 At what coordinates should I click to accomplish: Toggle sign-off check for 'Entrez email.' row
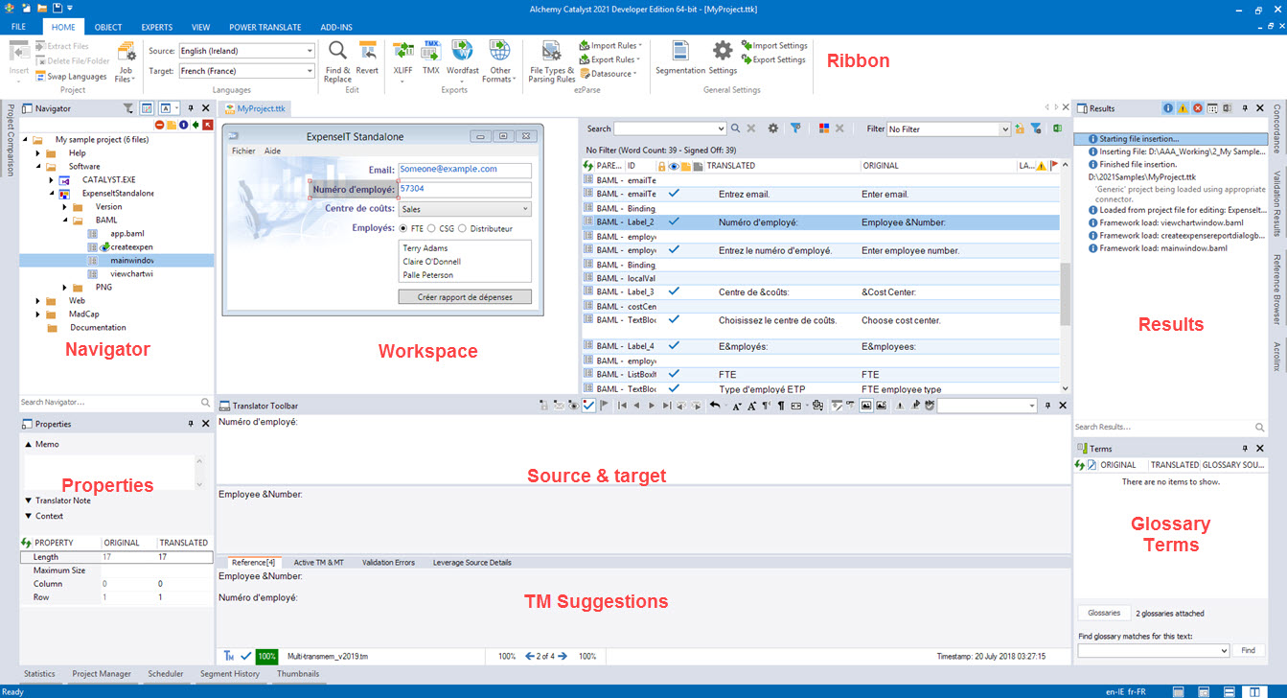click(x=674, y=194)
